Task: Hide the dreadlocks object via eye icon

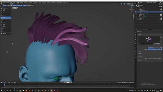Action: (160, 12)
